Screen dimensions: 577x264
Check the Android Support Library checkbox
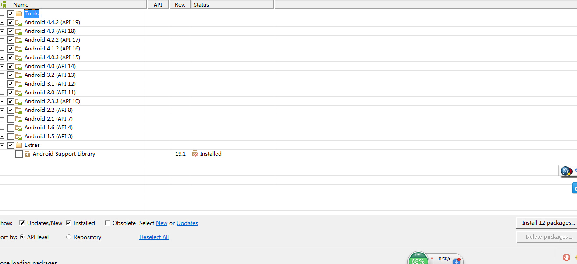[x=19, y=154]
